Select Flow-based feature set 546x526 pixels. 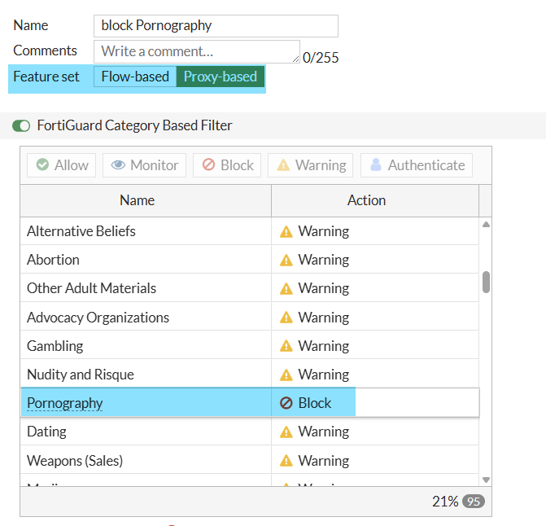pos(135,77)
